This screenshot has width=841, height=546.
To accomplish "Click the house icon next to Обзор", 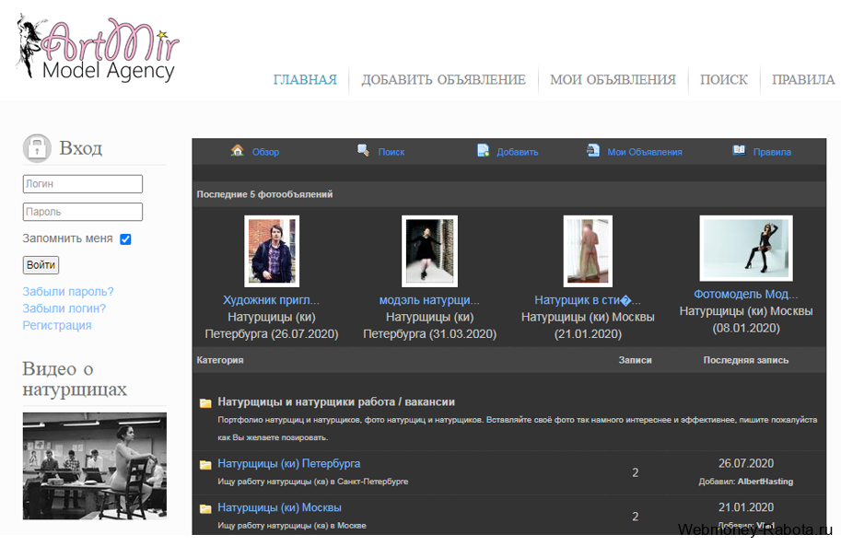I will tap(238, 151).
